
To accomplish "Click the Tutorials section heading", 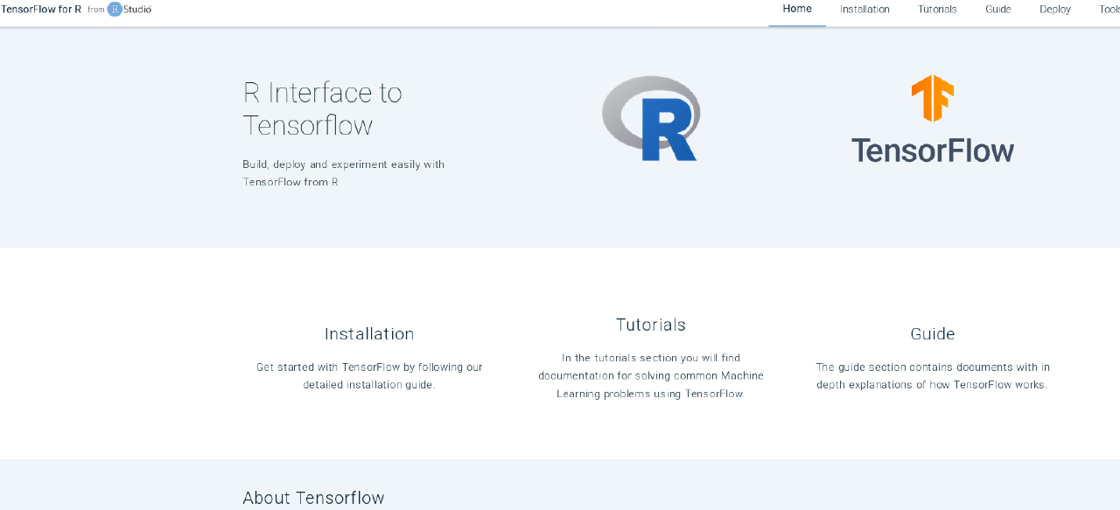I will 650,324.
